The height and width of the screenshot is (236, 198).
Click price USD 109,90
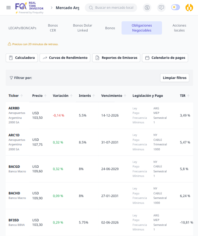[38, 196]
